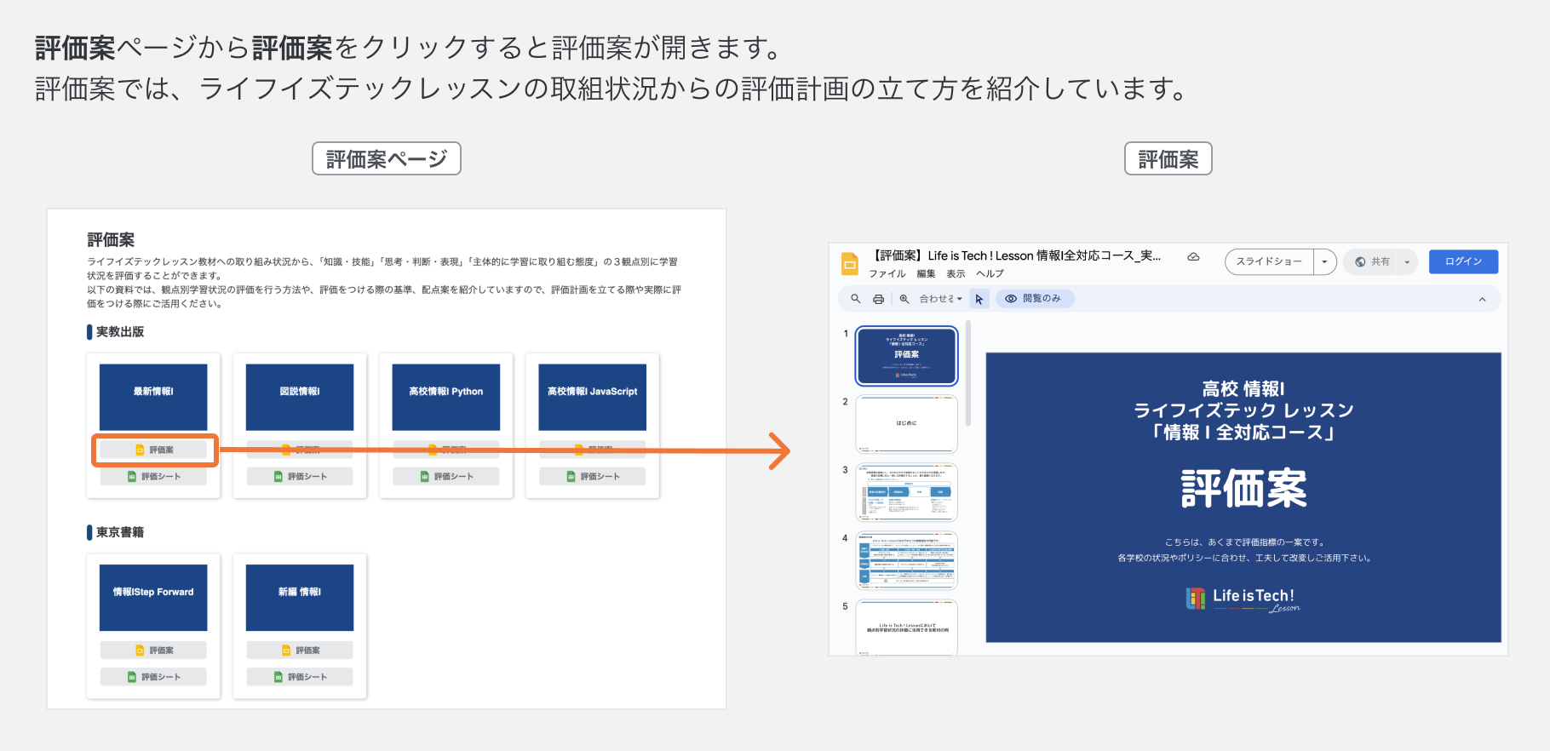Open the スライドショー options dropdown arrow
The image size is (1550, 751).
click(1324, 261)
